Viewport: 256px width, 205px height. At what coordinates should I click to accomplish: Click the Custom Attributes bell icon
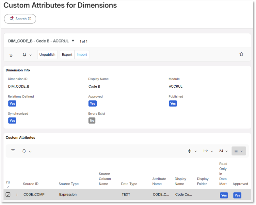[x=24, y=151]
